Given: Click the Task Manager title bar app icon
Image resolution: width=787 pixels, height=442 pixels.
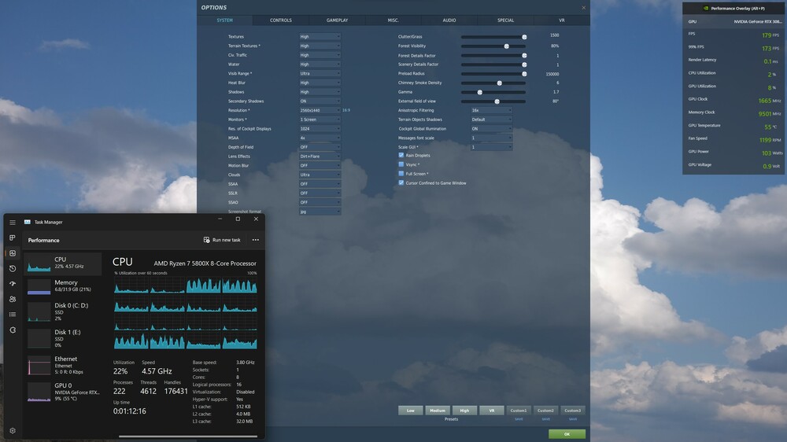Looking at the screenshot, I should (28, 222).
